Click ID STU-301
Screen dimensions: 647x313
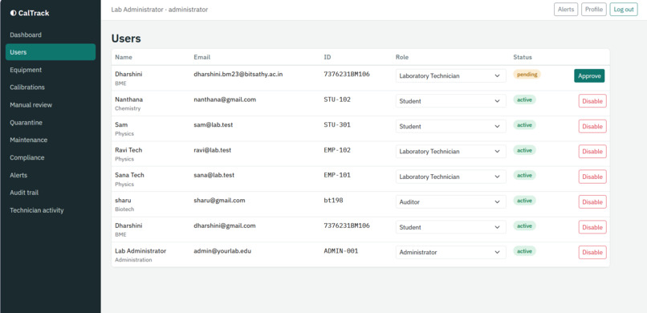tap(337, 124)
